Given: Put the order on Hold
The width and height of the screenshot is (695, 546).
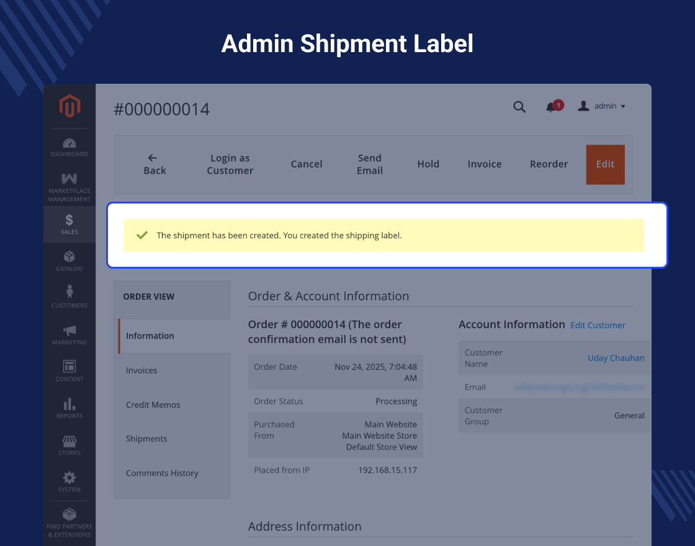Looking at the screenshot, I should 428,164.
